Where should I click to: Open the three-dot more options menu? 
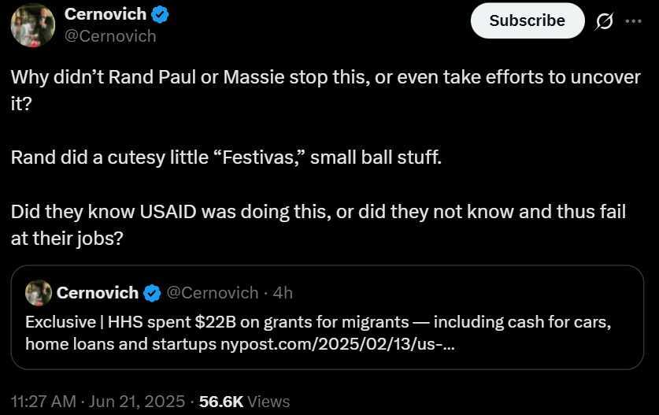pos(633,21)
